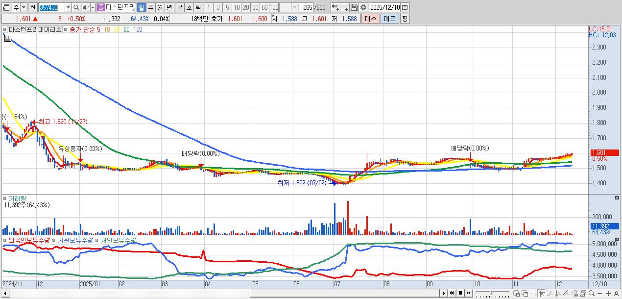Click the candlestick chart type icon
Viewport: 622px width, 299px height.
(335, 7)
